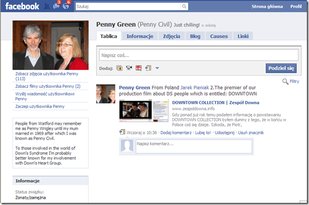This screenshot has height=205, width=309.
Task: Click the Żonaty/zamężna status text
Action: (x=31, y=198)
